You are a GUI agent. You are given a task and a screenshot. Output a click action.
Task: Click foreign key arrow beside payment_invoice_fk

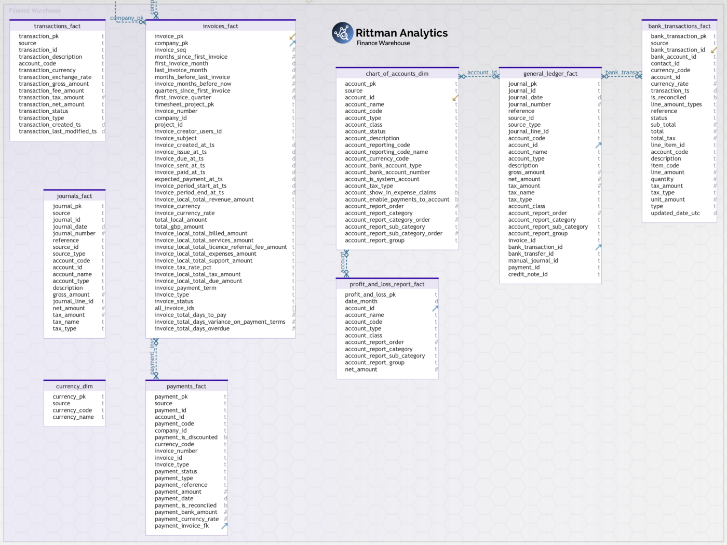click(224, 526)
